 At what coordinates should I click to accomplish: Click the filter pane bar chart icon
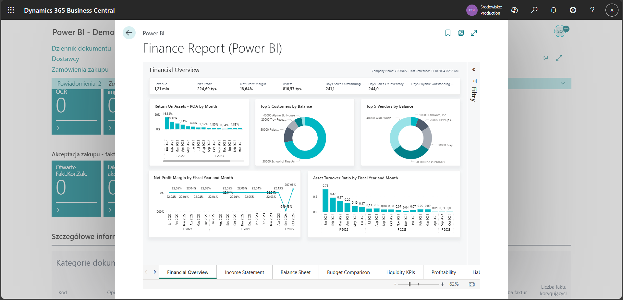coord(475,81)
